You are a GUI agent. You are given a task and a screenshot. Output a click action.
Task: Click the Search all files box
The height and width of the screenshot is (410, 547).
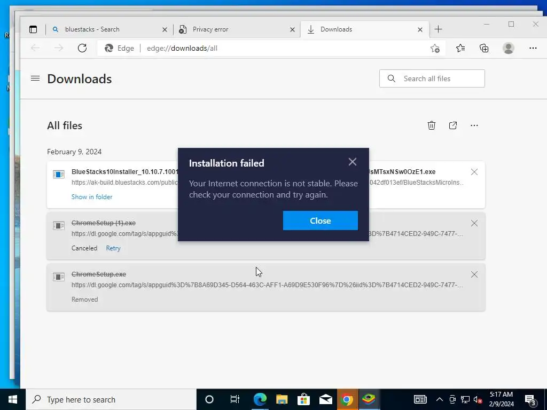coord(432,78)
